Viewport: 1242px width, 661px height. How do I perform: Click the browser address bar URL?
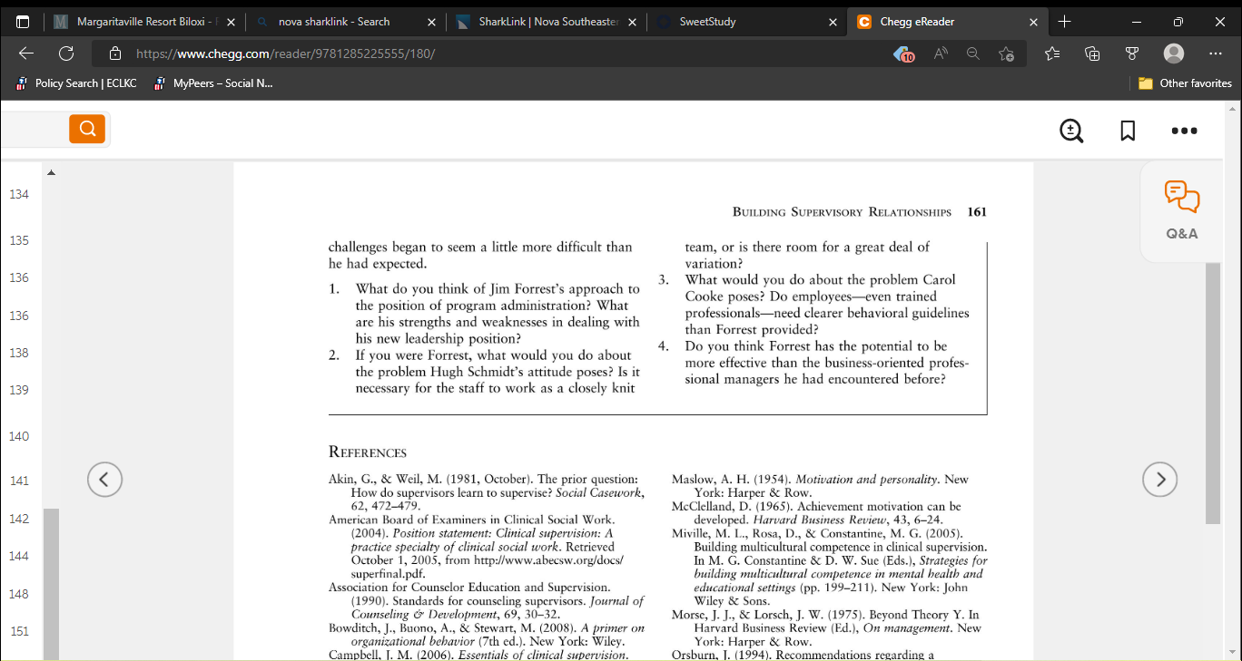[285, 53]
